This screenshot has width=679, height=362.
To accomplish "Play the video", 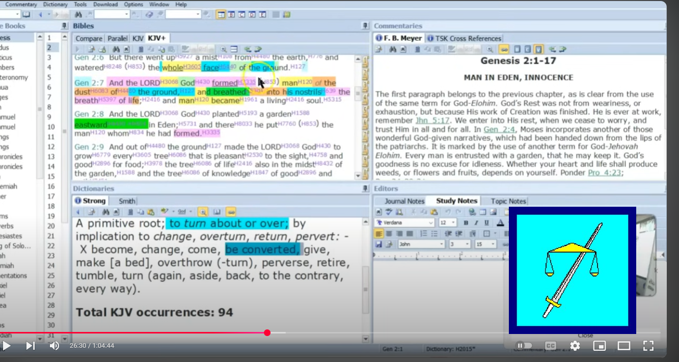I will pos(7,346).
